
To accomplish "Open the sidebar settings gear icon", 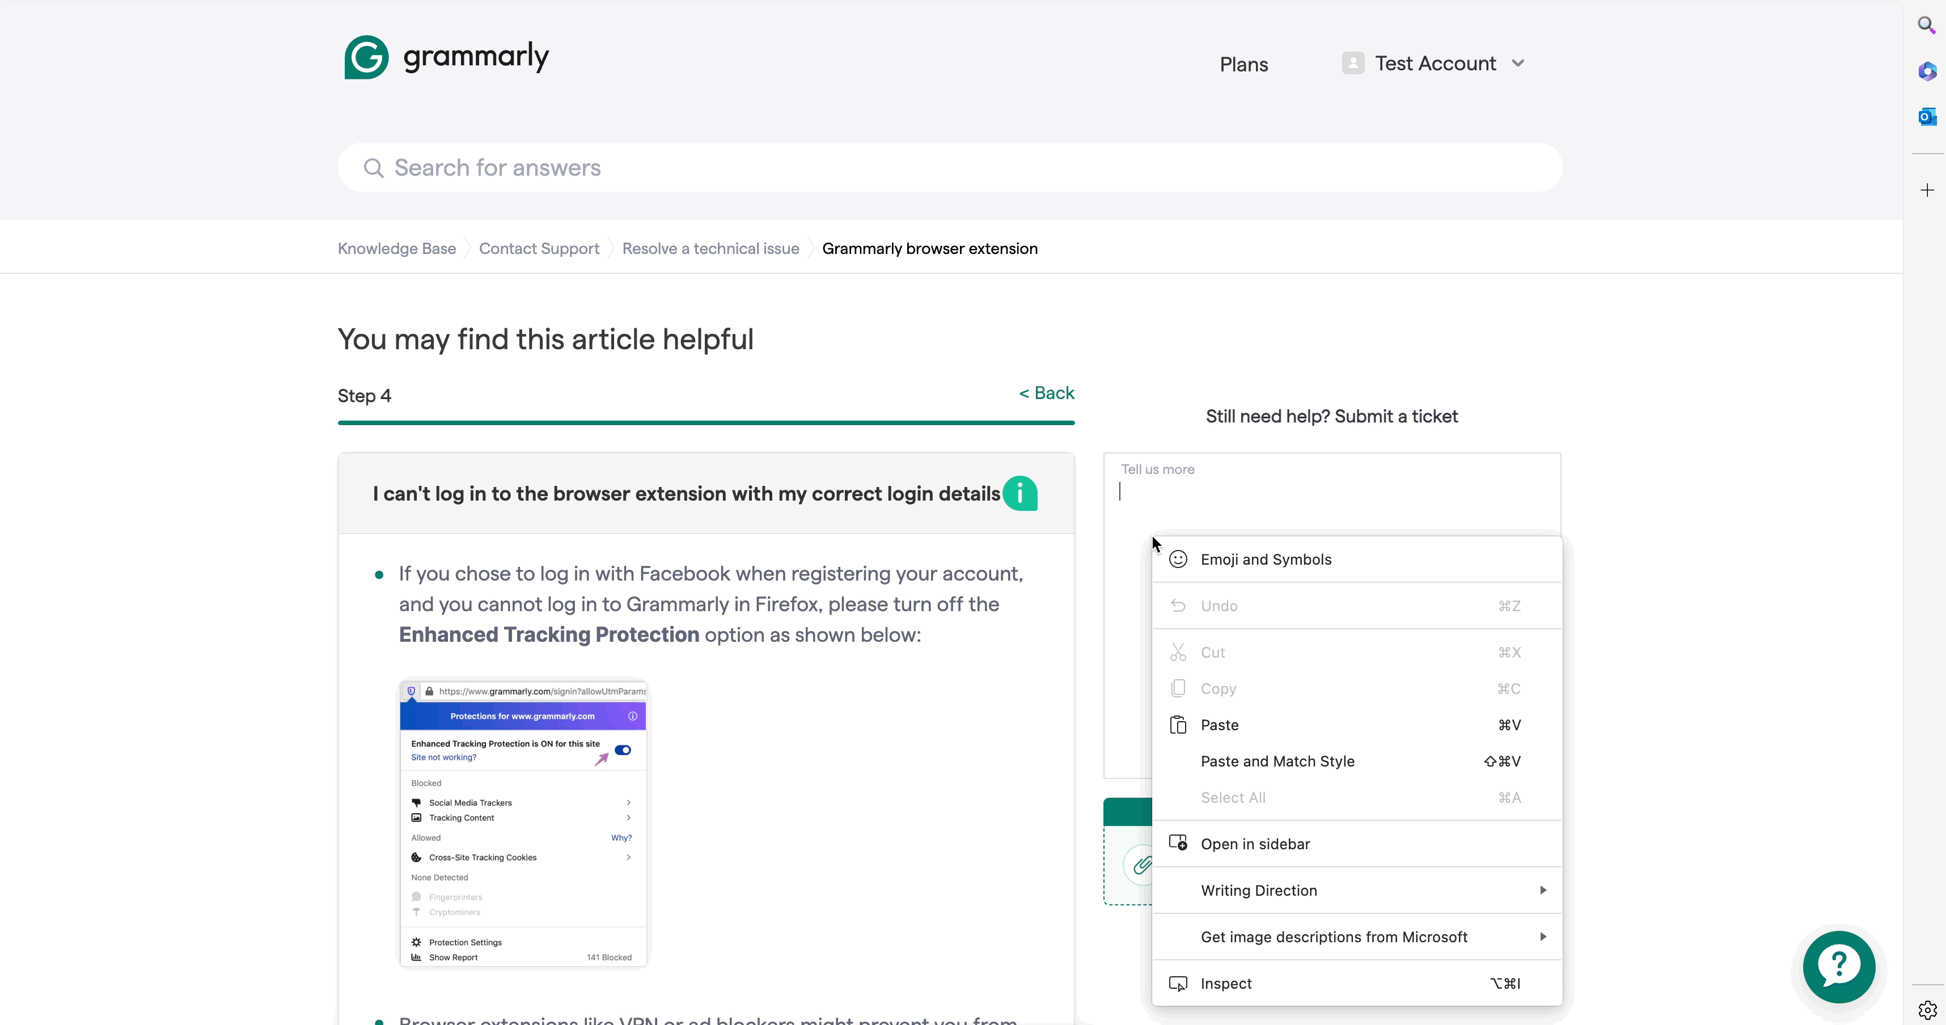I will (x=1927, y=1009).
